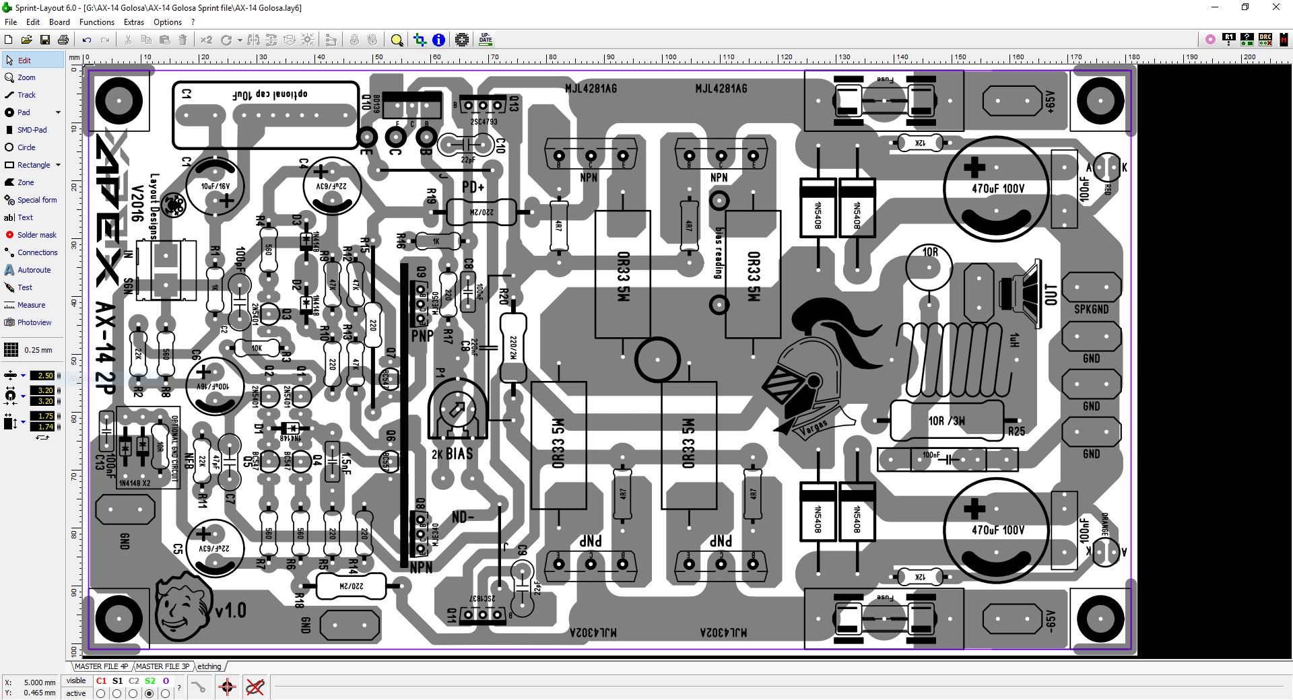Open the Extras menu
1293x700 pixels.
[x=133, y=22]
